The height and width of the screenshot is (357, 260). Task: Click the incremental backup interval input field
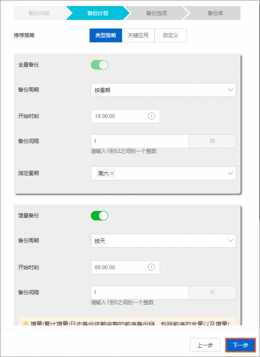(x=140, y=292)
